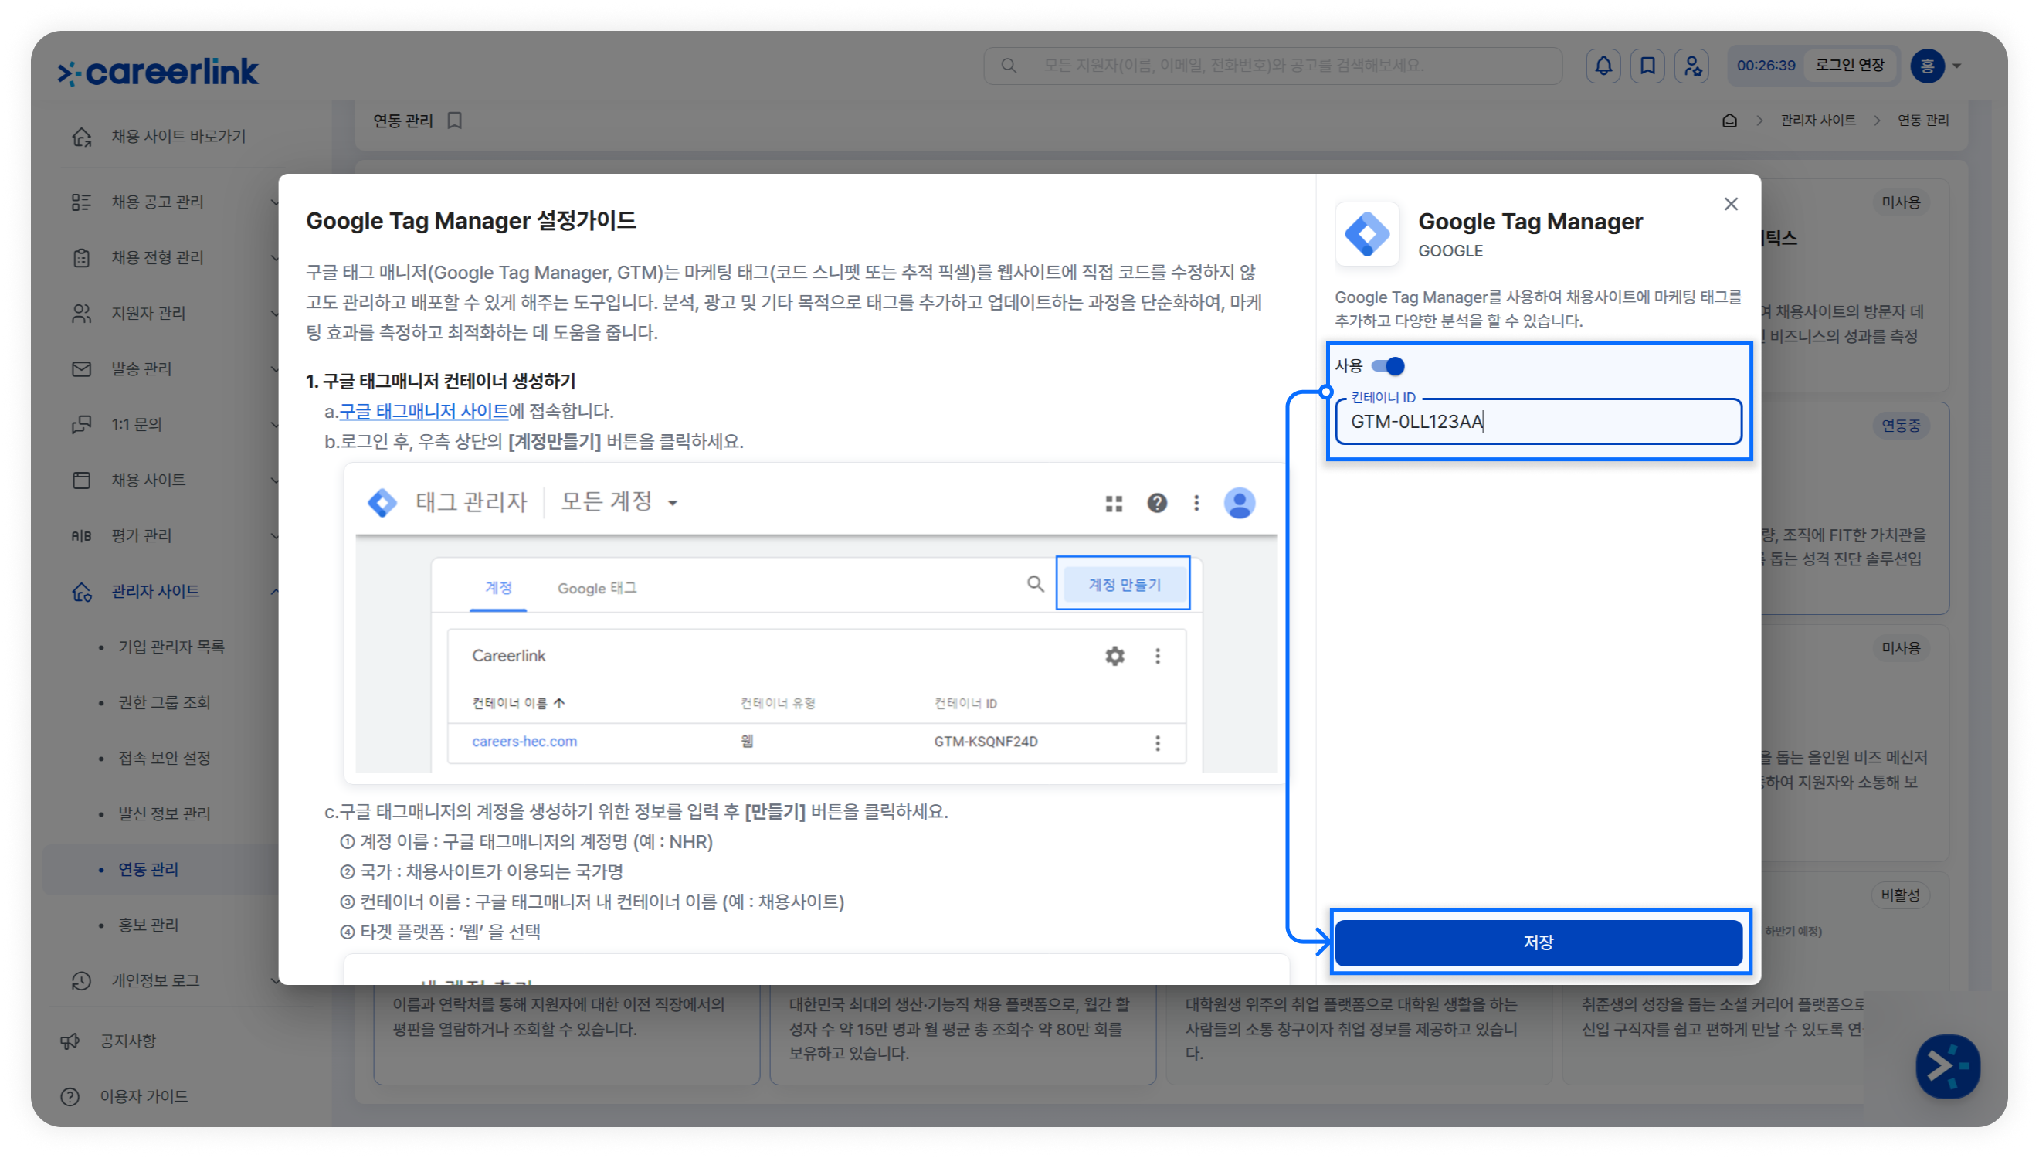Click the Google Tag Manager logo icon
This screenshot has height=1158, width=2039.
(1367, 234)
